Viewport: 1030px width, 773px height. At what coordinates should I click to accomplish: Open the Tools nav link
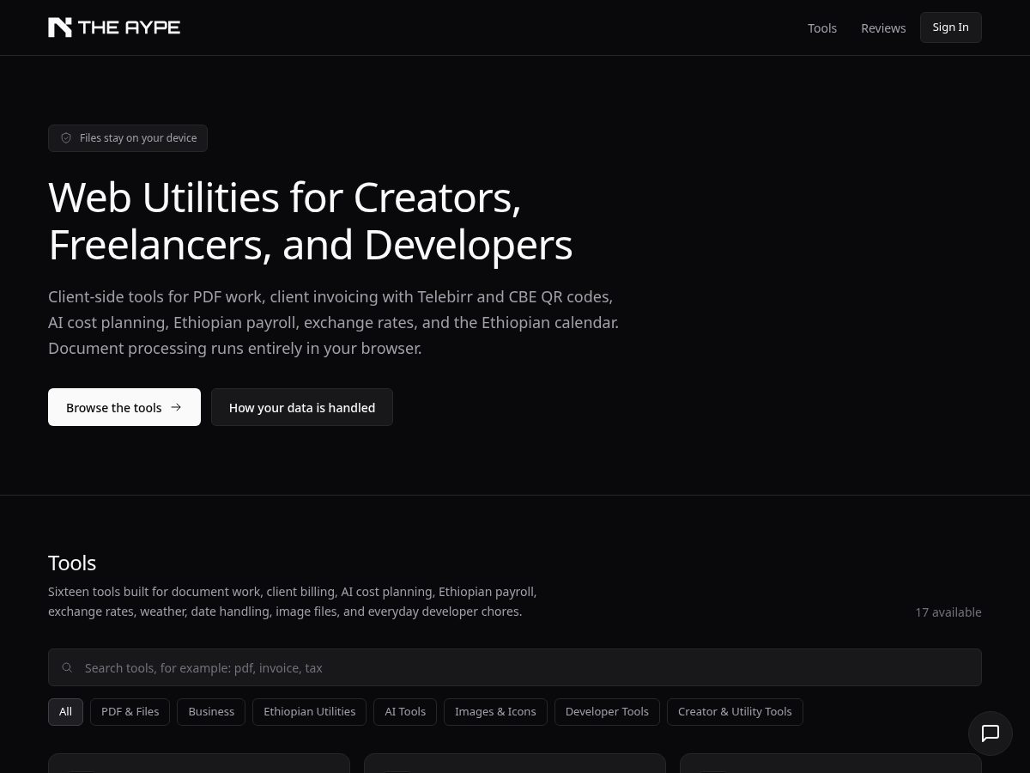pyautogui.click(x=822, y=27)
